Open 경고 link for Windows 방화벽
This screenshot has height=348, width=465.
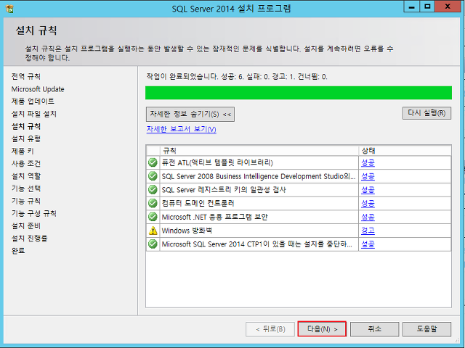[x=368, y=231]
